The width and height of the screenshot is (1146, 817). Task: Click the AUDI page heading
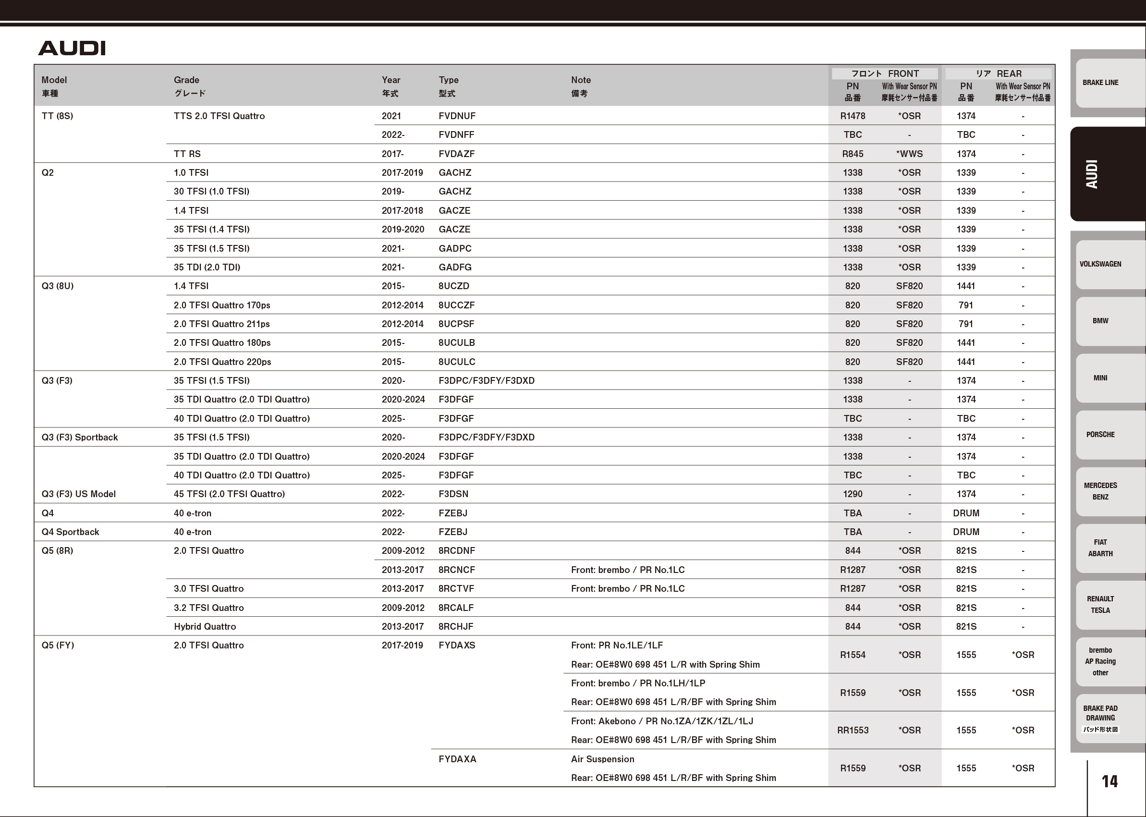[72, 49]
